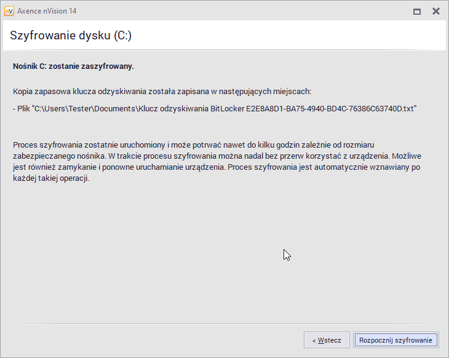Click the line starting zabezpieczanego nośnika

click(217, 156)
